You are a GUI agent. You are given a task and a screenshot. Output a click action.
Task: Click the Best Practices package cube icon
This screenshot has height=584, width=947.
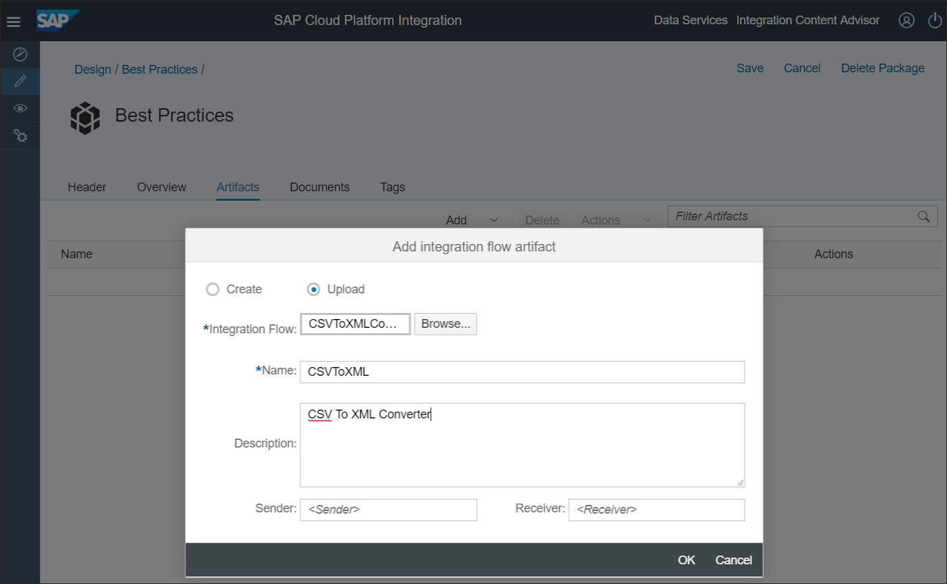coord(85,118)
